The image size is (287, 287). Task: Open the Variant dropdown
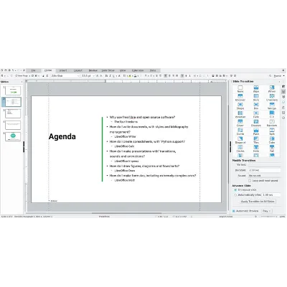[x=264, y=165]
